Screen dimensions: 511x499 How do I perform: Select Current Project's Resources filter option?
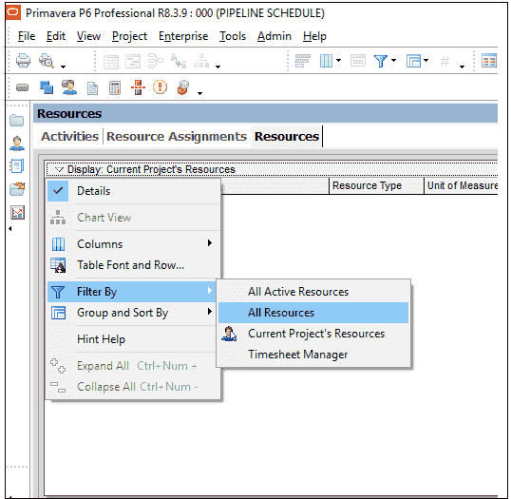(x=313, y=334)
